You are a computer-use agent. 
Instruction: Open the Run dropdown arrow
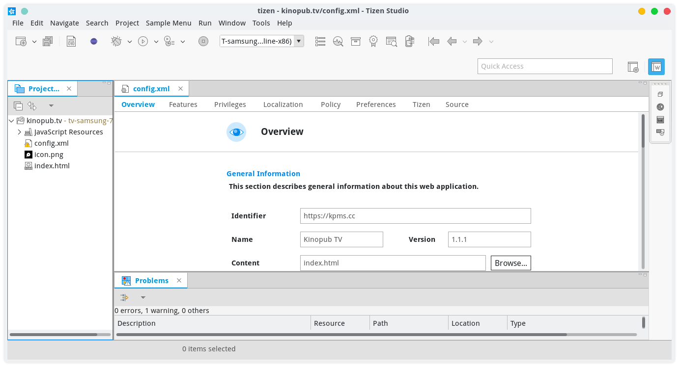156,42
